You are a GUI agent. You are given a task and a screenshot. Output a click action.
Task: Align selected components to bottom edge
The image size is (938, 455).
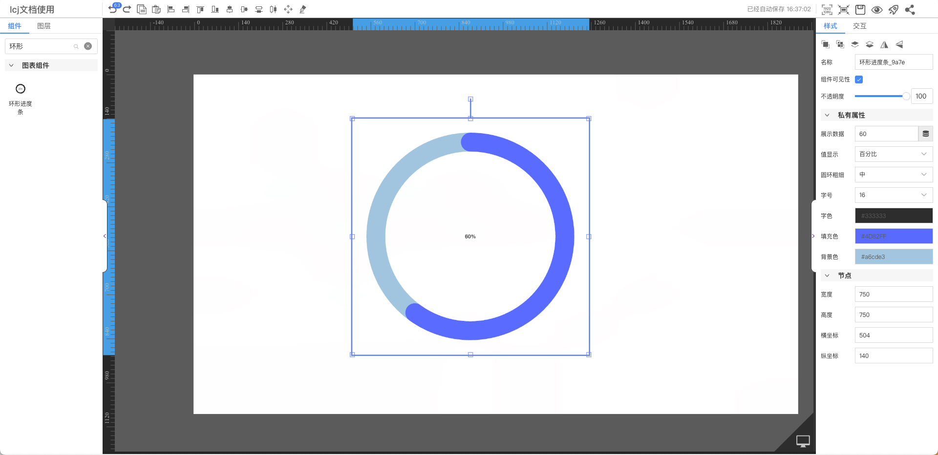pyautogui.click(x=215, y=9)
